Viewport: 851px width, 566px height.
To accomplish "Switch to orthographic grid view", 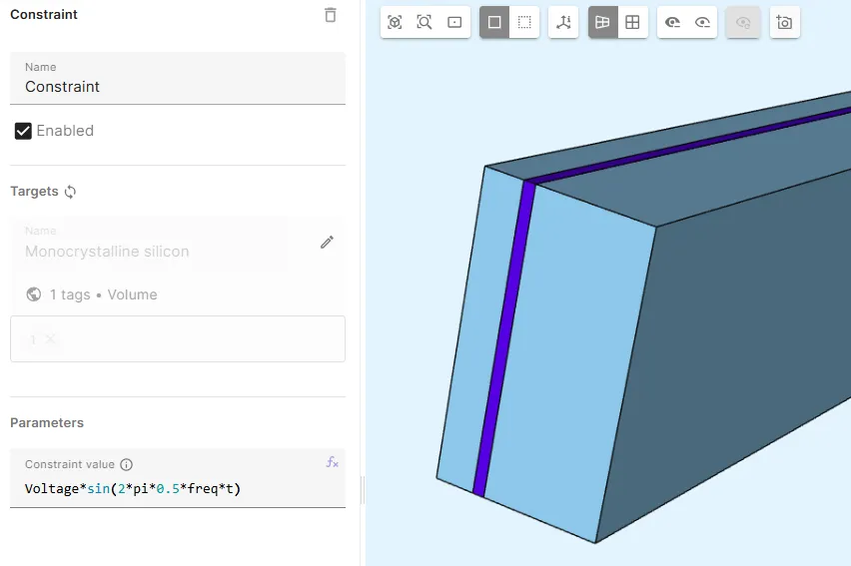I will [x=632, y=22].
